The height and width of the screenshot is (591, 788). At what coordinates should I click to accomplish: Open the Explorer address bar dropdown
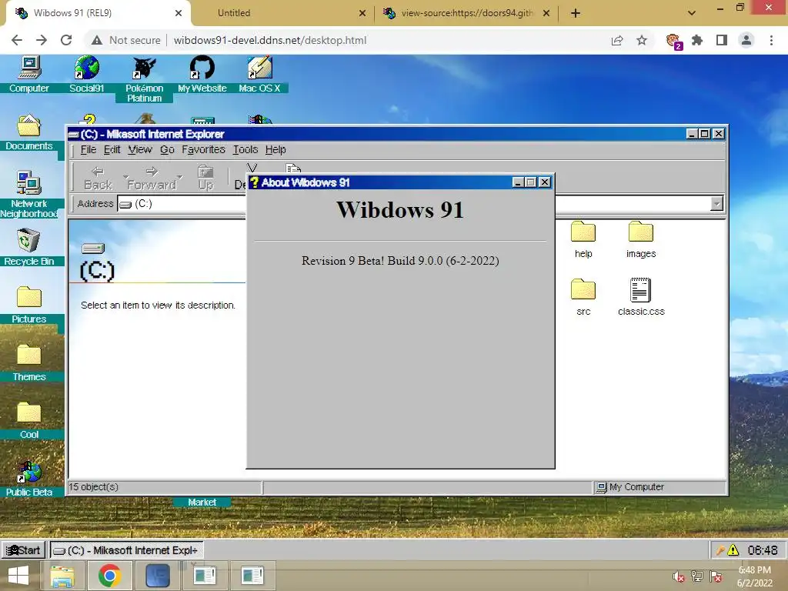click(716, 203)
